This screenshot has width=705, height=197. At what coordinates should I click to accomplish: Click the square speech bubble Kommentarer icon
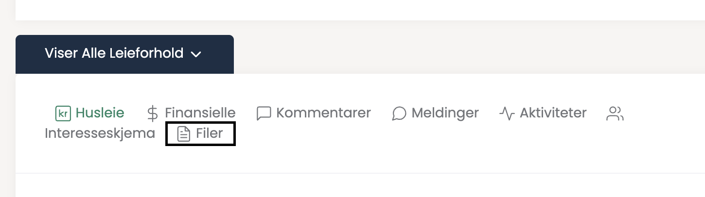click(x=264, y=114)
